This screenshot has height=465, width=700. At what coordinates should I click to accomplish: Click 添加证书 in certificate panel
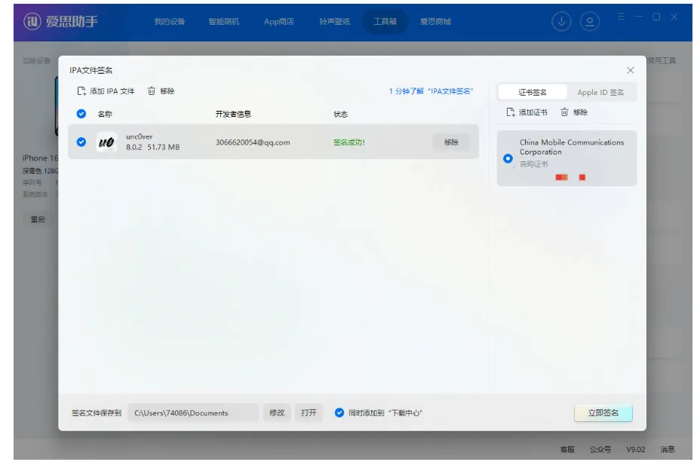[527, 112]
